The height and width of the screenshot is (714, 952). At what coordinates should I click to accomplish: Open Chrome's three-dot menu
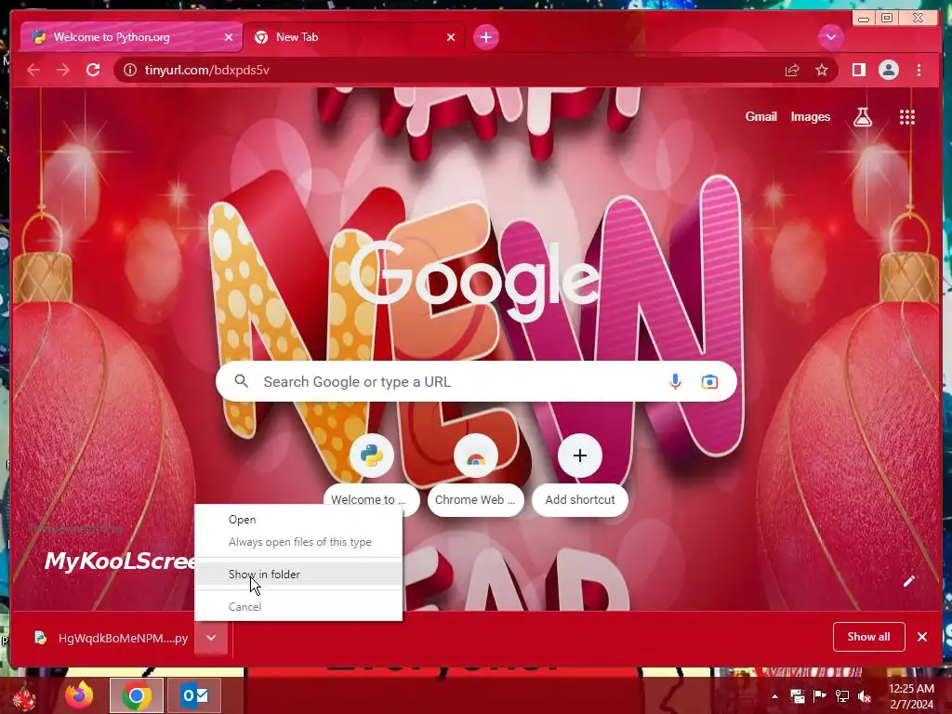pyautogui.click(x=919, y=71)
